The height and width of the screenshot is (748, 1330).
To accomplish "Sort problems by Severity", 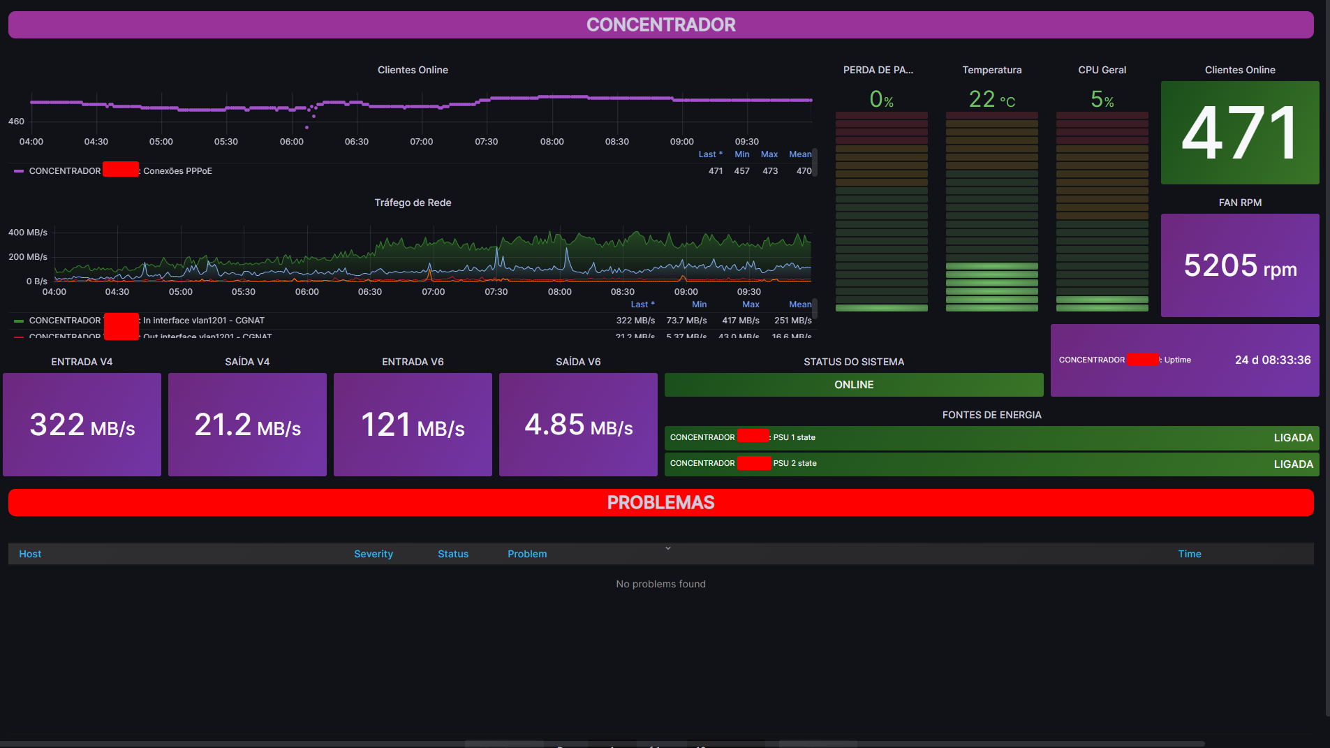I will point(374,553).
